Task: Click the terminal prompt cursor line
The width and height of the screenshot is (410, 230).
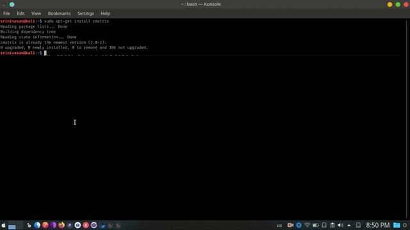Action: [24, 53]
